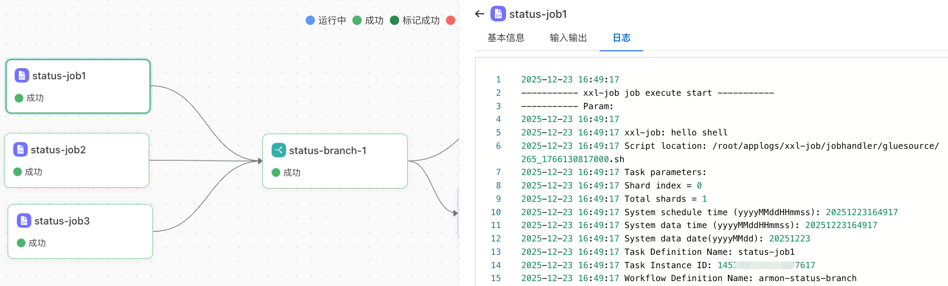Click the green status dot on status-branch-1
Screen dimensions: 948x286
click(276, 172)
